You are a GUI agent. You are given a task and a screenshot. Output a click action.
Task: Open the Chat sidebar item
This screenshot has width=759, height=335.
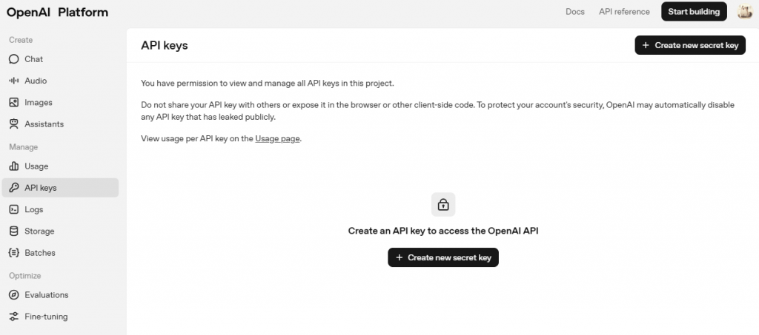click(60, 59)
